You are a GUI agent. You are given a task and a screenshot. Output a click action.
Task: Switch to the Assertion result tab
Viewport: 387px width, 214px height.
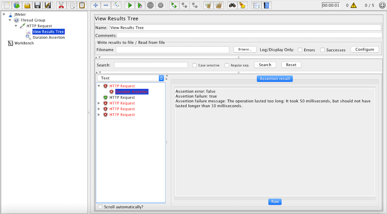[275, 79]
